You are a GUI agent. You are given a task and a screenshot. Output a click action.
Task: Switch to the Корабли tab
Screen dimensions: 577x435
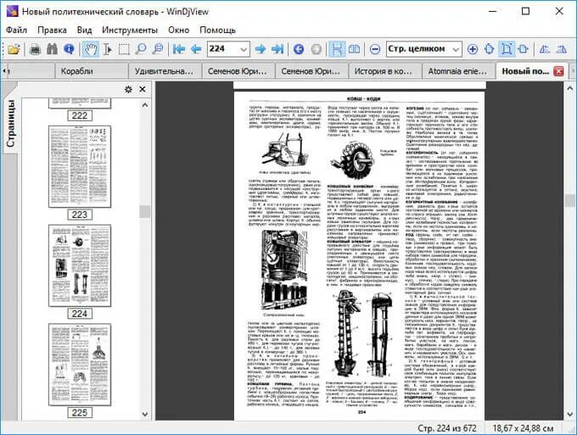92,71
